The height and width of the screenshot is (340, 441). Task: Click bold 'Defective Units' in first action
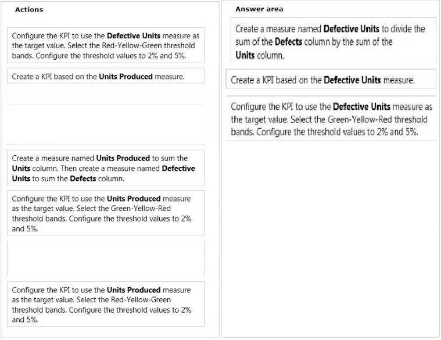tap(134, 35)
